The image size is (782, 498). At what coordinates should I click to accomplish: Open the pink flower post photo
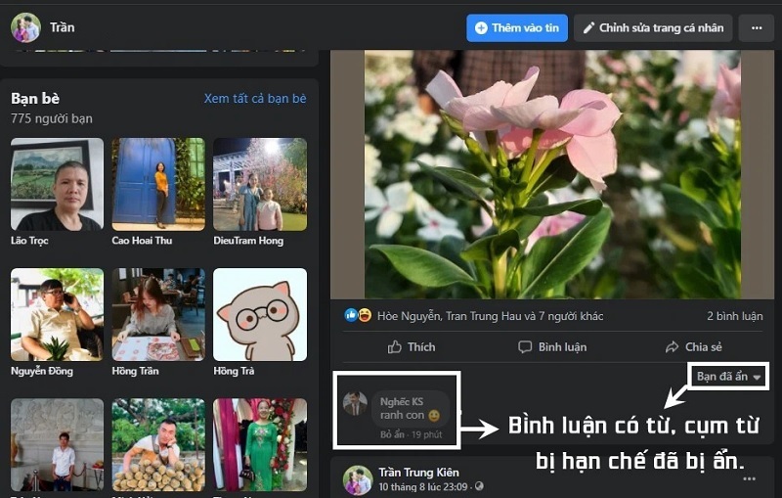click(x=552, y=174)
